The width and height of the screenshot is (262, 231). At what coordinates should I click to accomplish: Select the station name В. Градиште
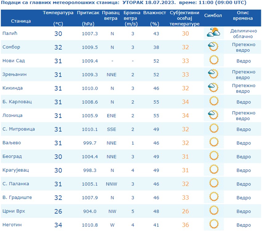pyautogui.click(x=17, y=197)
